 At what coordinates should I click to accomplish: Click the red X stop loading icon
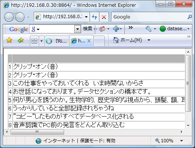pyautogui.click(x=104, y=17)
